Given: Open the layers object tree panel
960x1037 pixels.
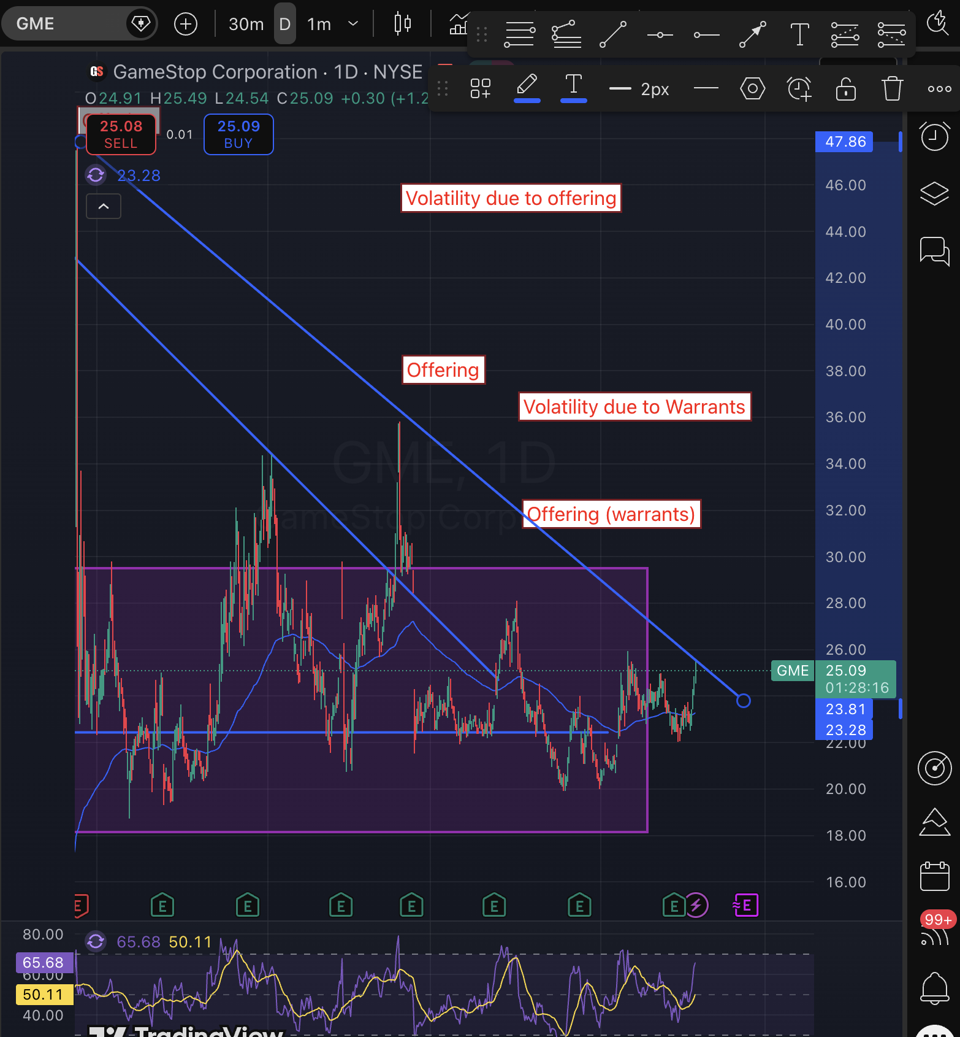Looking at the screenshot, I should (935, 194).
